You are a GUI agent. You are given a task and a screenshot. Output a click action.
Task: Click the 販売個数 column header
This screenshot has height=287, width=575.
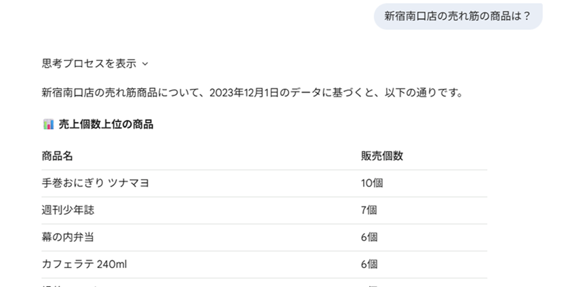pos(382,156)
